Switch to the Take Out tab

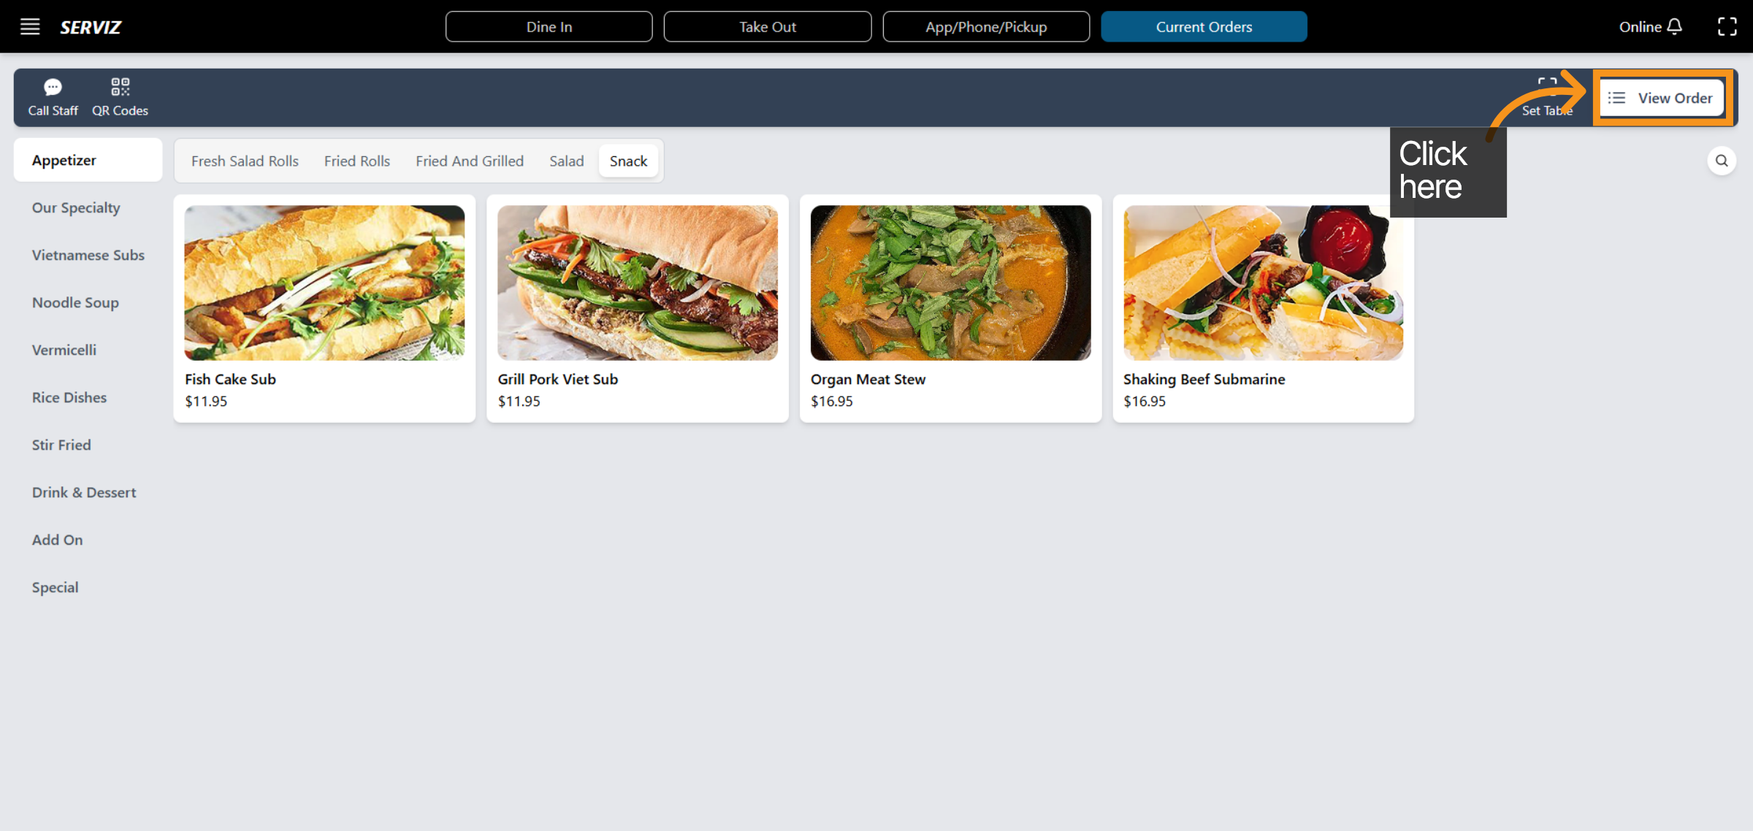[767, 26]
